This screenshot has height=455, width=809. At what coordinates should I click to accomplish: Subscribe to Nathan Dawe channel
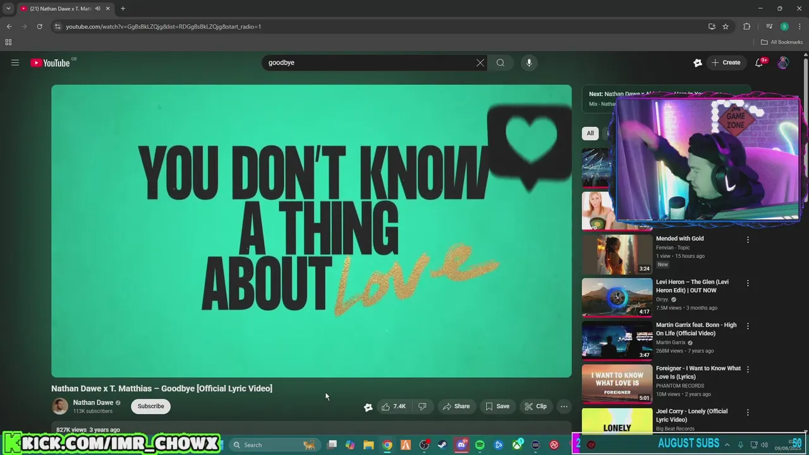tap(150, 406)
